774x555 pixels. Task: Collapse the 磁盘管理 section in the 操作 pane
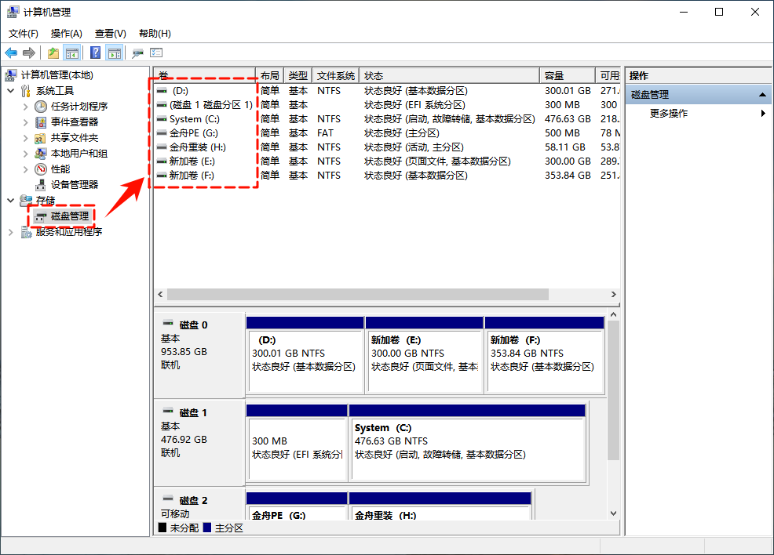point(763,94)
